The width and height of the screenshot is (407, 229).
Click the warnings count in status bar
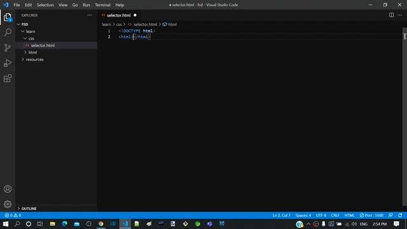(x=17, y=216)
